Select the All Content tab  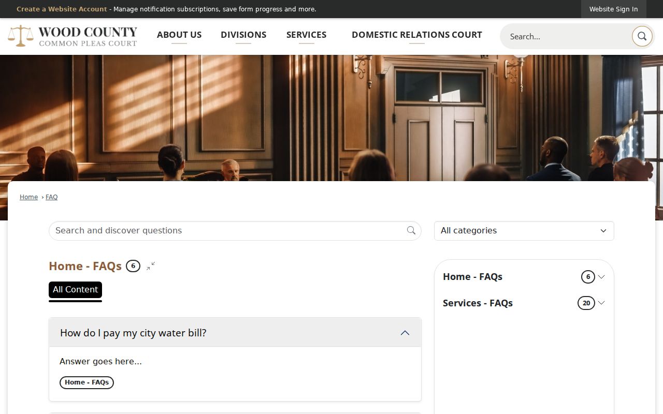point(75,290)
